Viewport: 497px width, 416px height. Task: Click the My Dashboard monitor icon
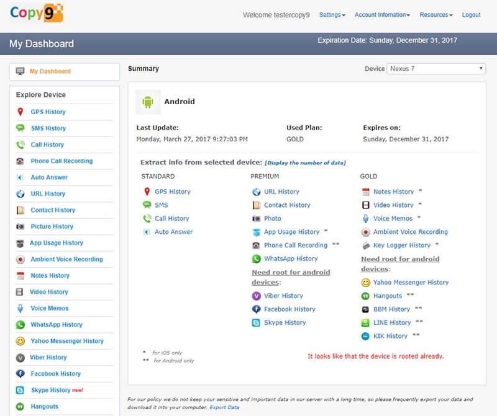[x=20, y=71]
